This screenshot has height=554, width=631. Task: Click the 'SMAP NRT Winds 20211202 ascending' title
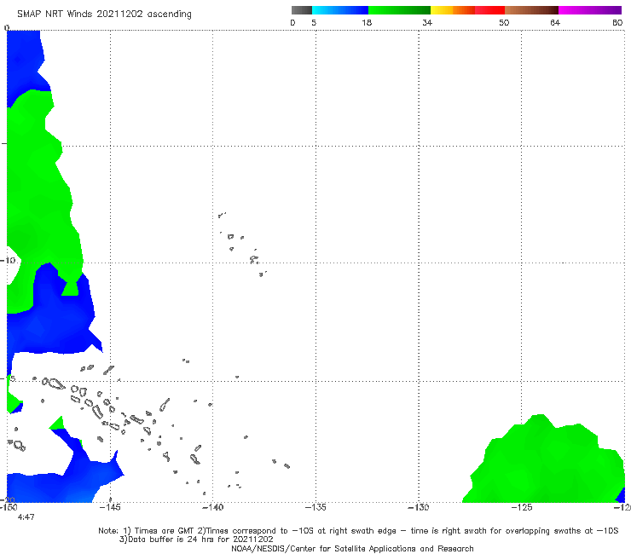coord(104,14)
